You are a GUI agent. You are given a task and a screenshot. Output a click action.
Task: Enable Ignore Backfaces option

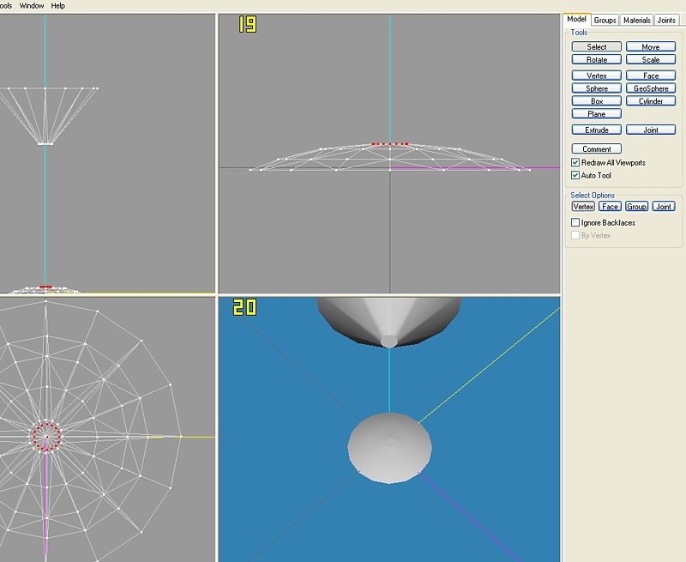tap(575, 222)
